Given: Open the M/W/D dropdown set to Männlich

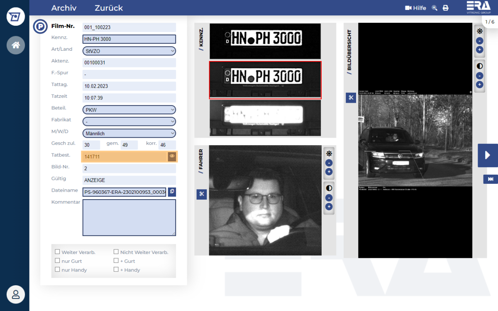Looking at the screenshot, I should click(129, 134).
